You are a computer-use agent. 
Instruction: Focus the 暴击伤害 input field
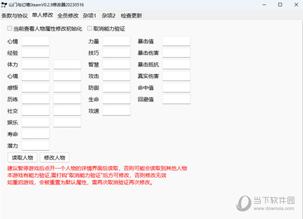pos(176,52)
